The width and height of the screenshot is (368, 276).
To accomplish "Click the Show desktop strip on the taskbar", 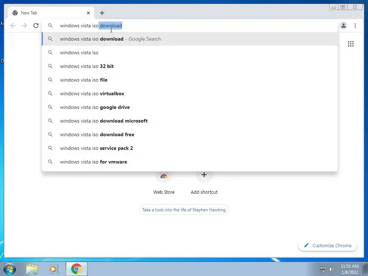I will coord(365,269).
